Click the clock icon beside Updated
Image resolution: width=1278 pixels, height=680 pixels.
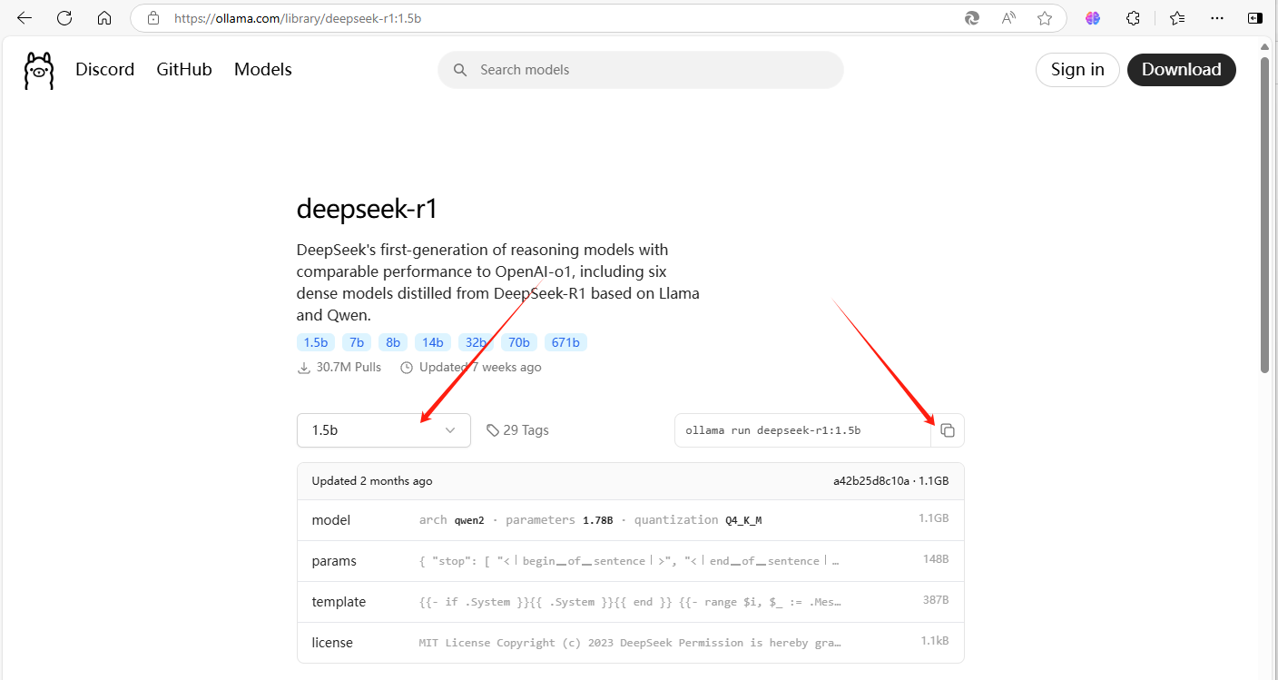(407, 368)
